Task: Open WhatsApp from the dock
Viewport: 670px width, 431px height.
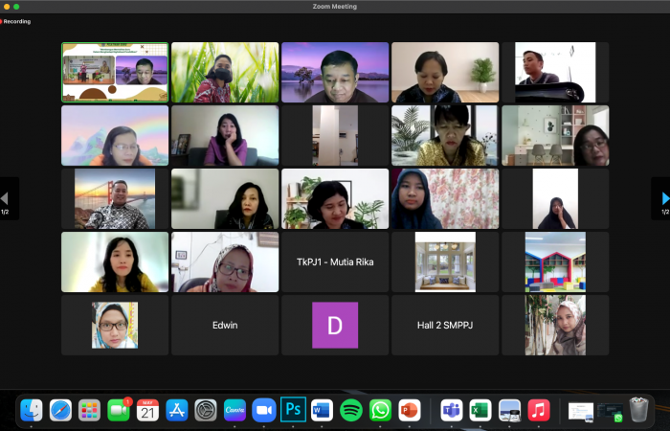Action: coord(380,411)
